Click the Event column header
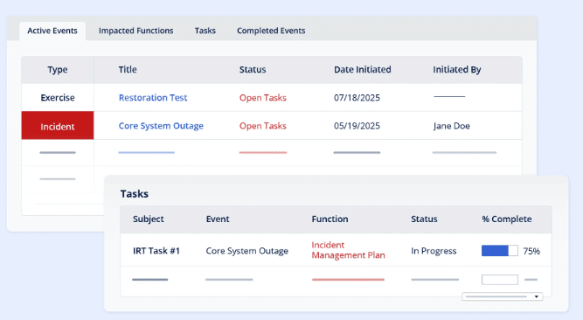 218,219
